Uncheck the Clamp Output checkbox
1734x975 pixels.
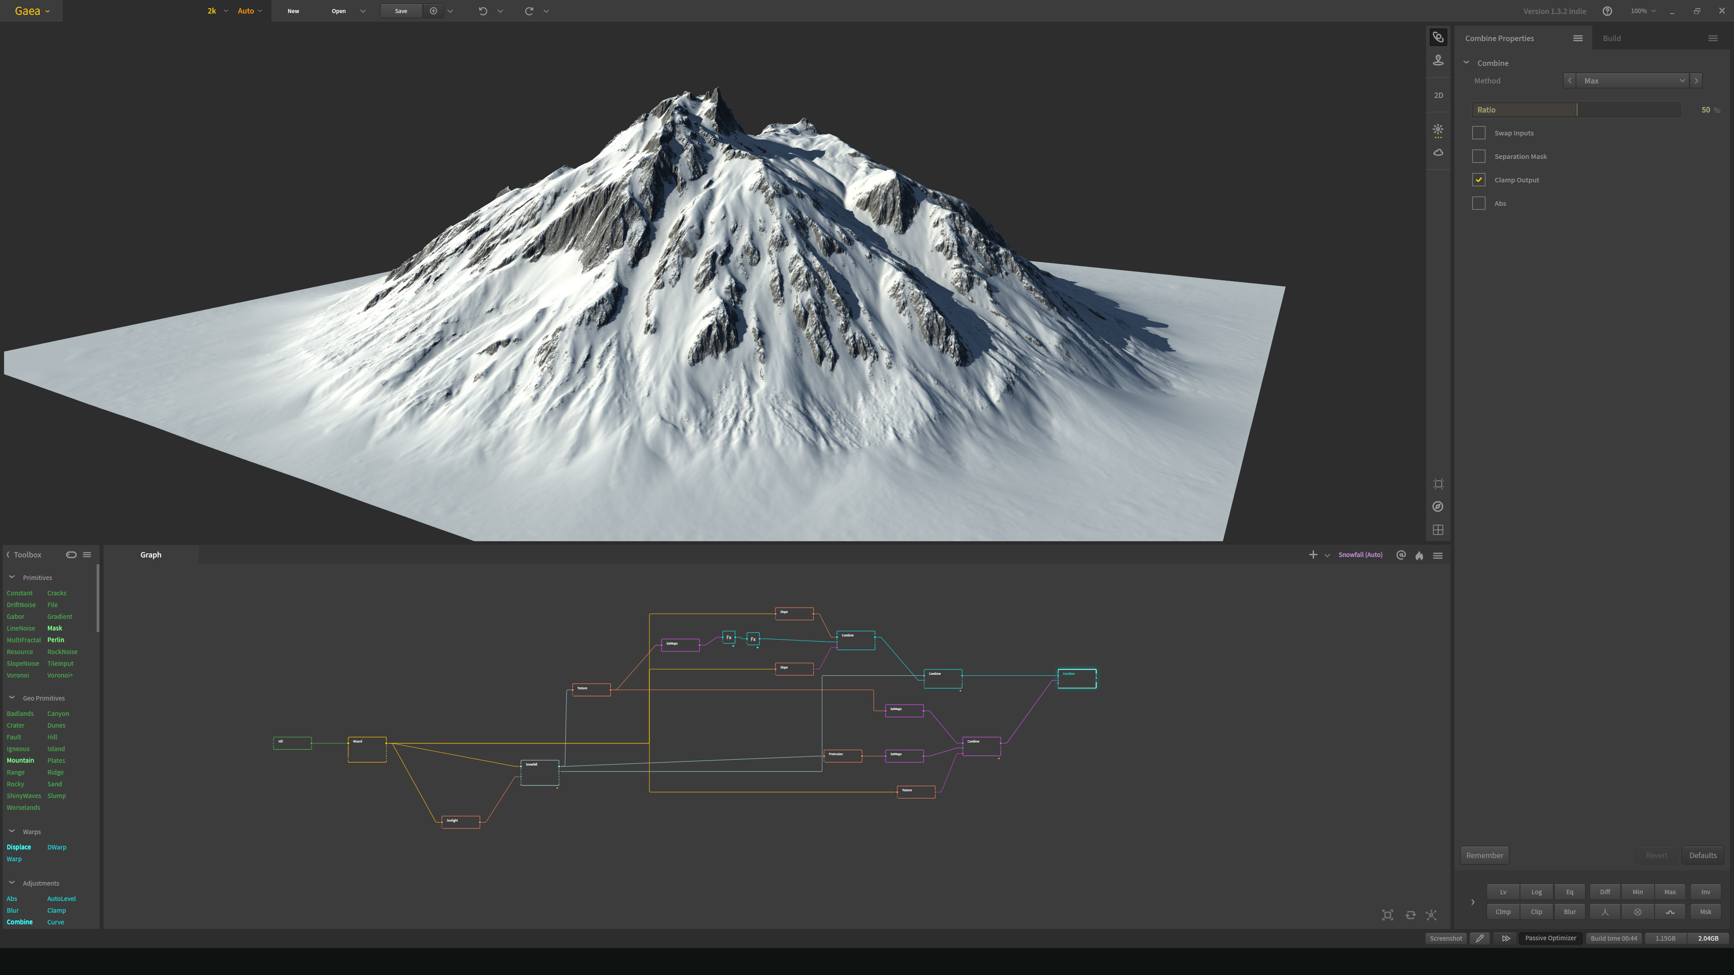pyautogui.click(x=1479, y=180)
